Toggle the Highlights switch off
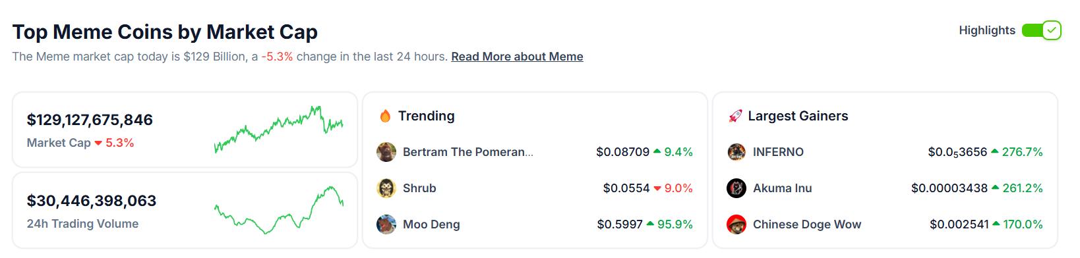 coord(1041,30)
